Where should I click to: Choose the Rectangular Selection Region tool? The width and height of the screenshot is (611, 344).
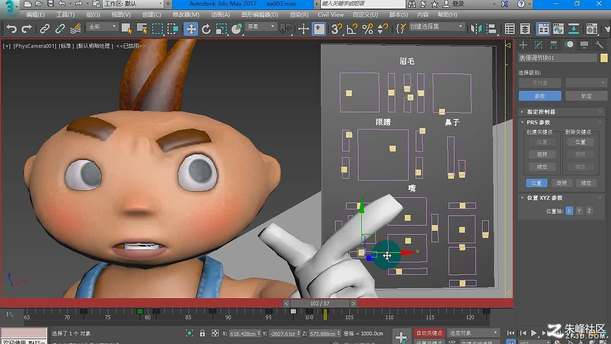[158, 29]
